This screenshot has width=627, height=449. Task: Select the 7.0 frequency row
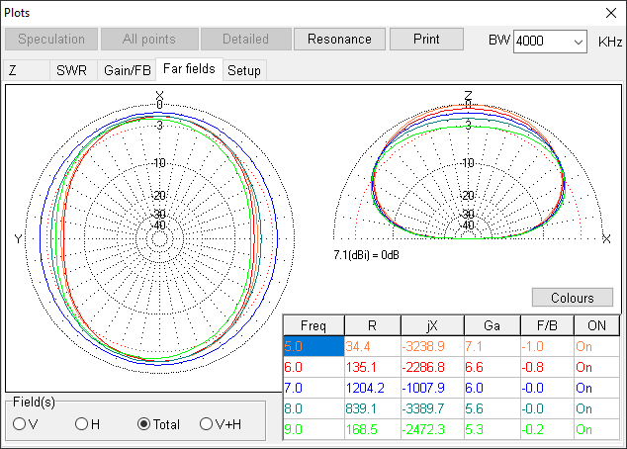pos(313,388)
